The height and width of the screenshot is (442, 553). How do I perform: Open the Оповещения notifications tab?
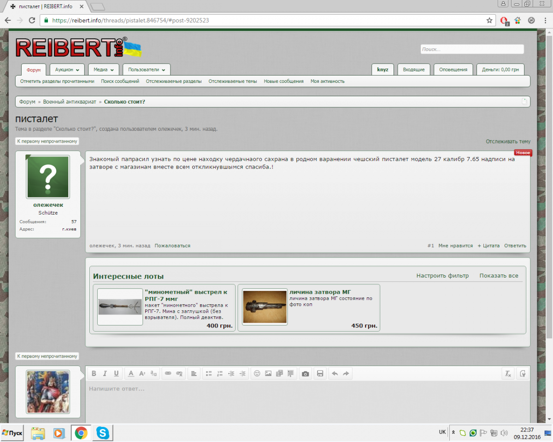coord(453,70)
